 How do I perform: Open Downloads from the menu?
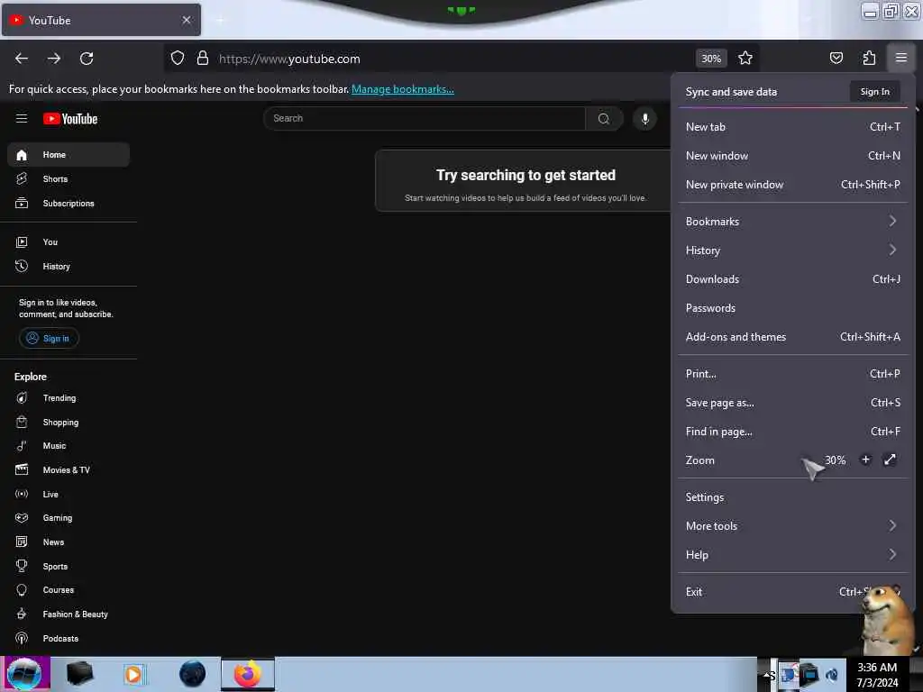[x=792, y=279]
